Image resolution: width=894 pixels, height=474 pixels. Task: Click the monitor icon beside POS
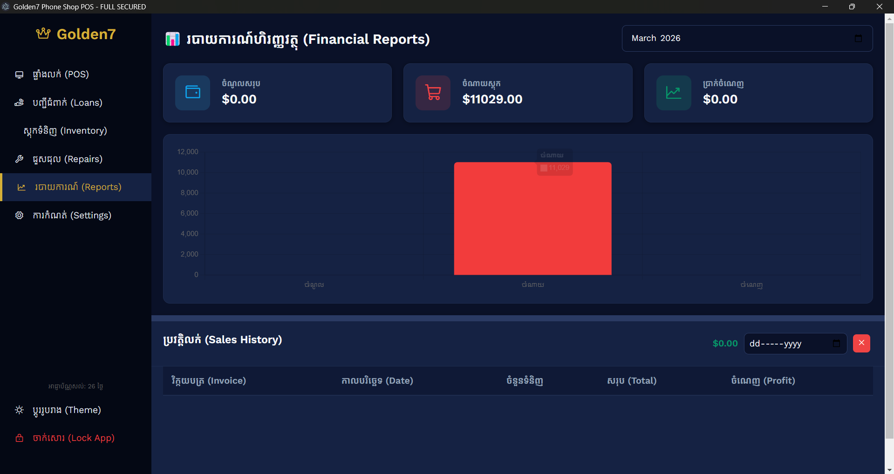tap(19, 74)
